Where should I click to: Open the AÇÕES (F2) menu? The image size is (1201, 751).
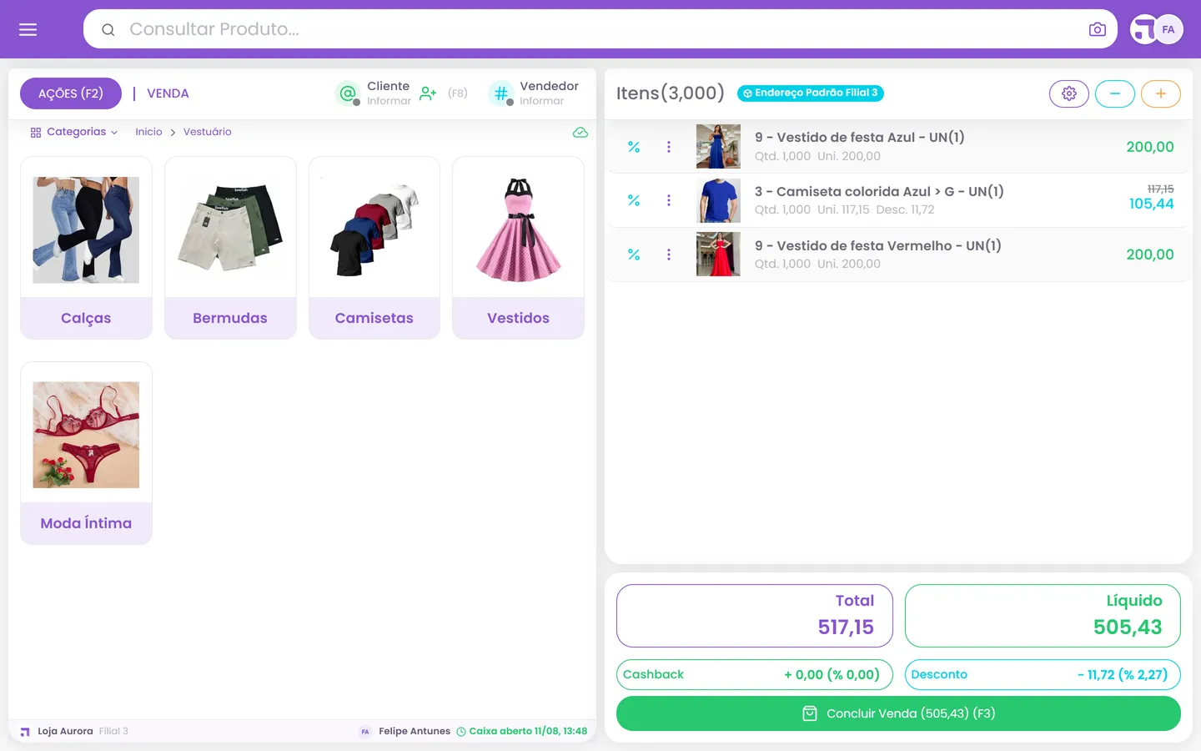click(71, 93)
